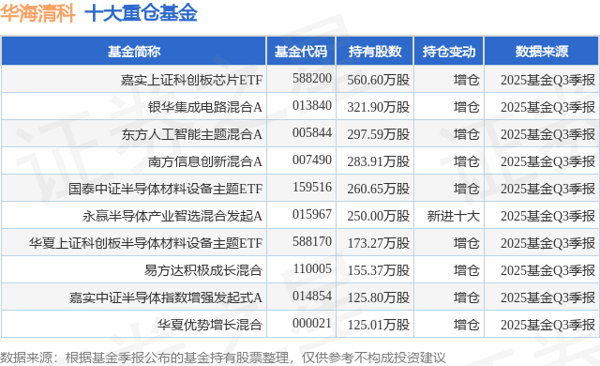The width and height of the screenshot is (600, 366).
Task: Select the 银华集成电路混合A fund name
Action: pyautogui.click(x=205, y=107)
